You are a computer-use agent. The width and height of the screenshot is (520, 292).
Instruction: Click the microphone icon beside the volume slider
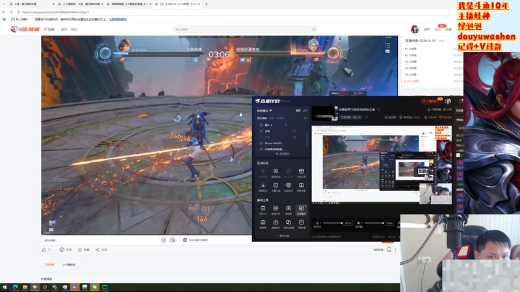317,223
